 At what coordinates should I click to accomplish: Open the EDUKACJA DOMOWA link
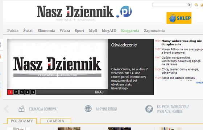click(43, 109)
